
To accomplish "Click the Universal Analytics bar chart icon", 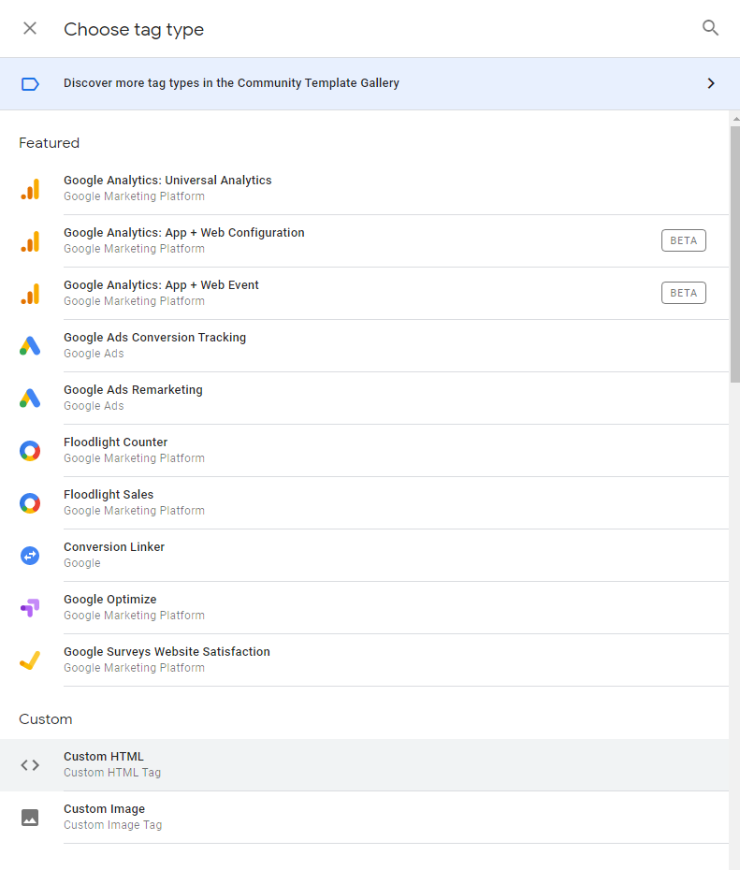I will click(x=30, y=189).
